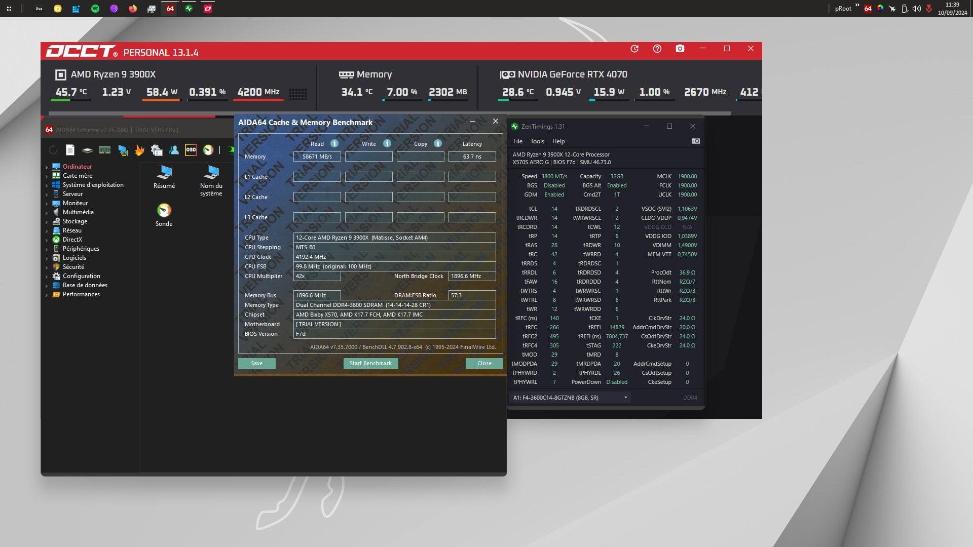Expand the Moniteur tree node
The height and width of the screenshot is (547, 973).
(x=47, y=204)
